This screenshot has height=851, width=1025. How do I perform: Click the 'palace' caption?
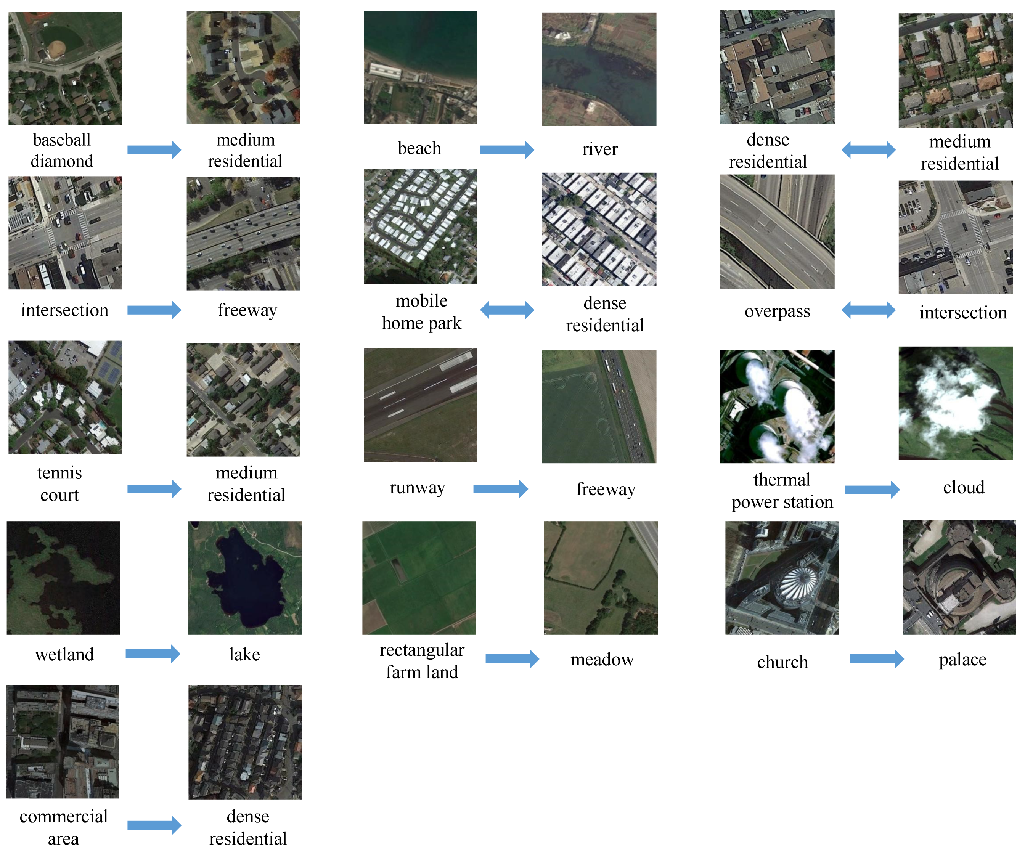(x=962, y=660)
